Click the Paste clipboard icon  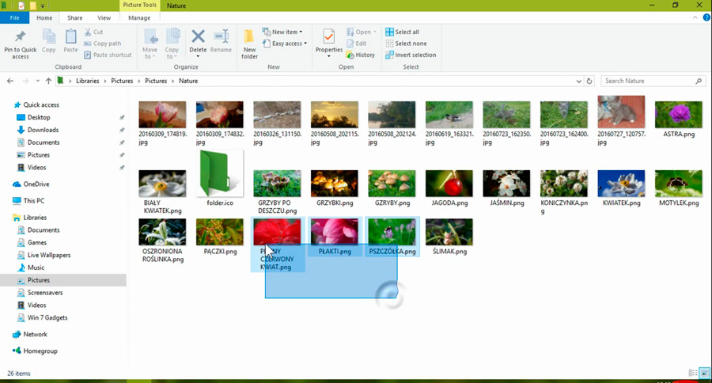pos(70,41)
